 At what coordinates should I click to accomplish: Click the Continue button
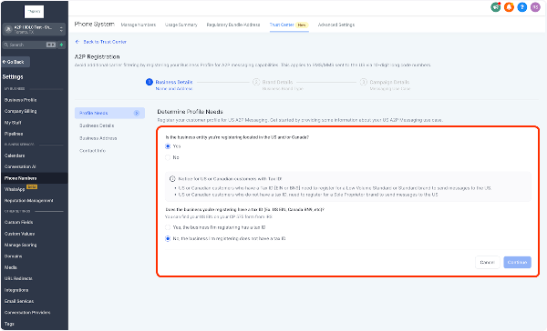517,263
